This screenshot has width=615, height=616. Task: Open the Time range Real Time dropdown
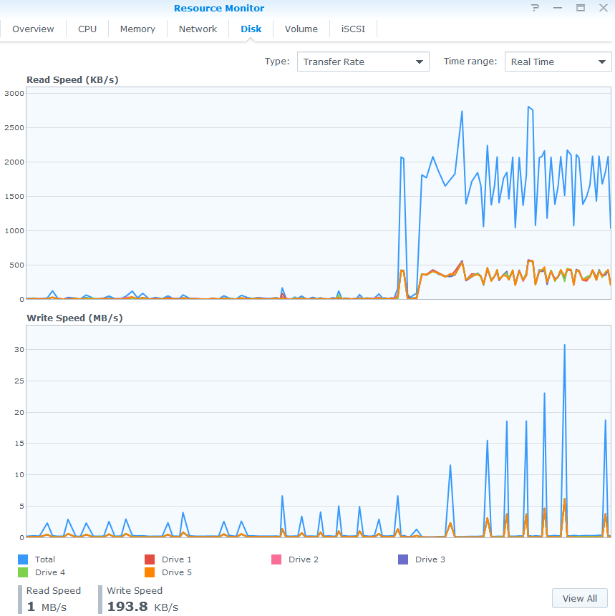coord(558,62)
